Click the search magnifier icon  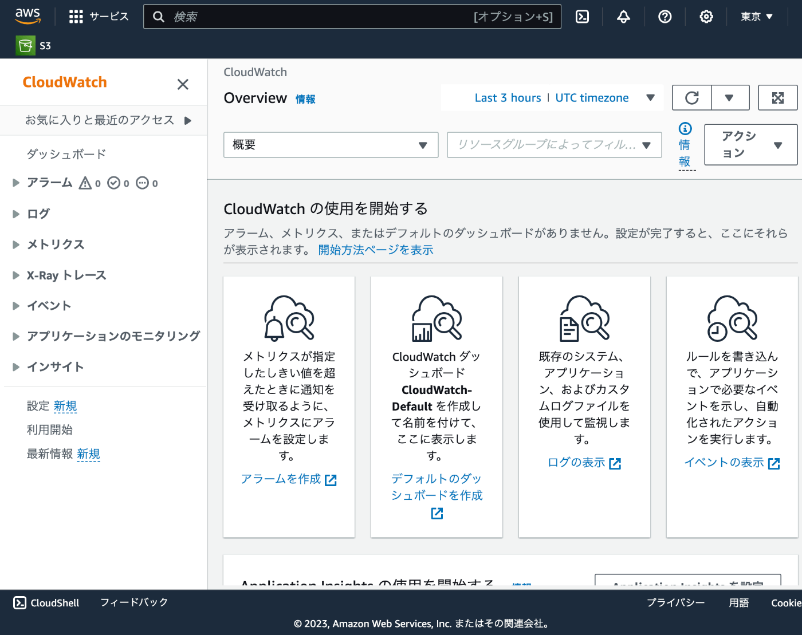pos(159,17)
